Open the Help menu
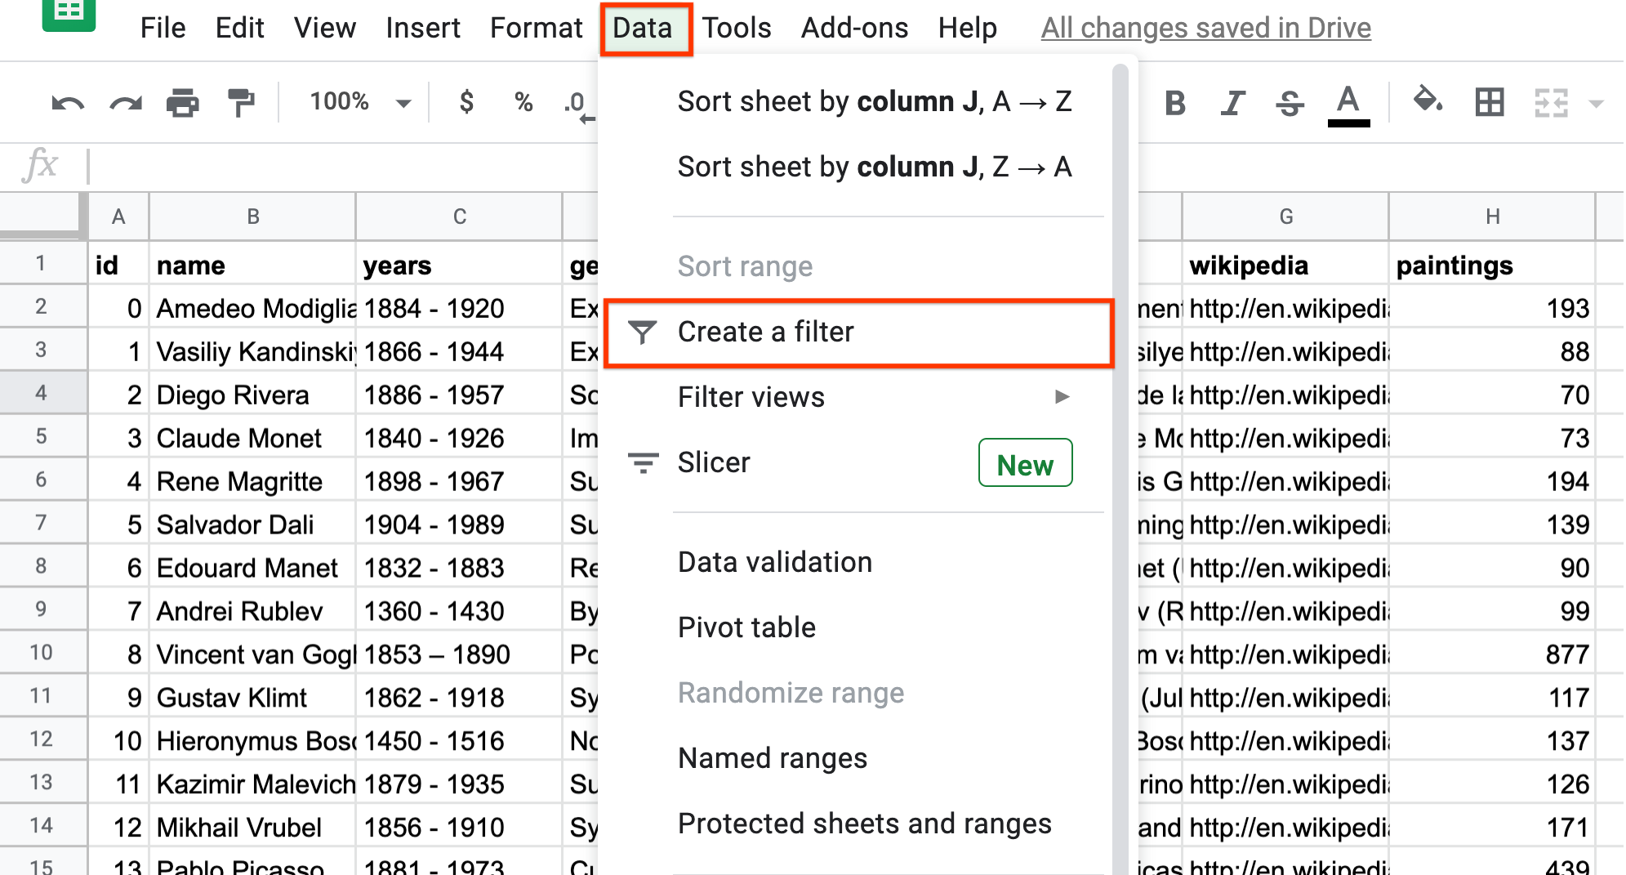 967,28
